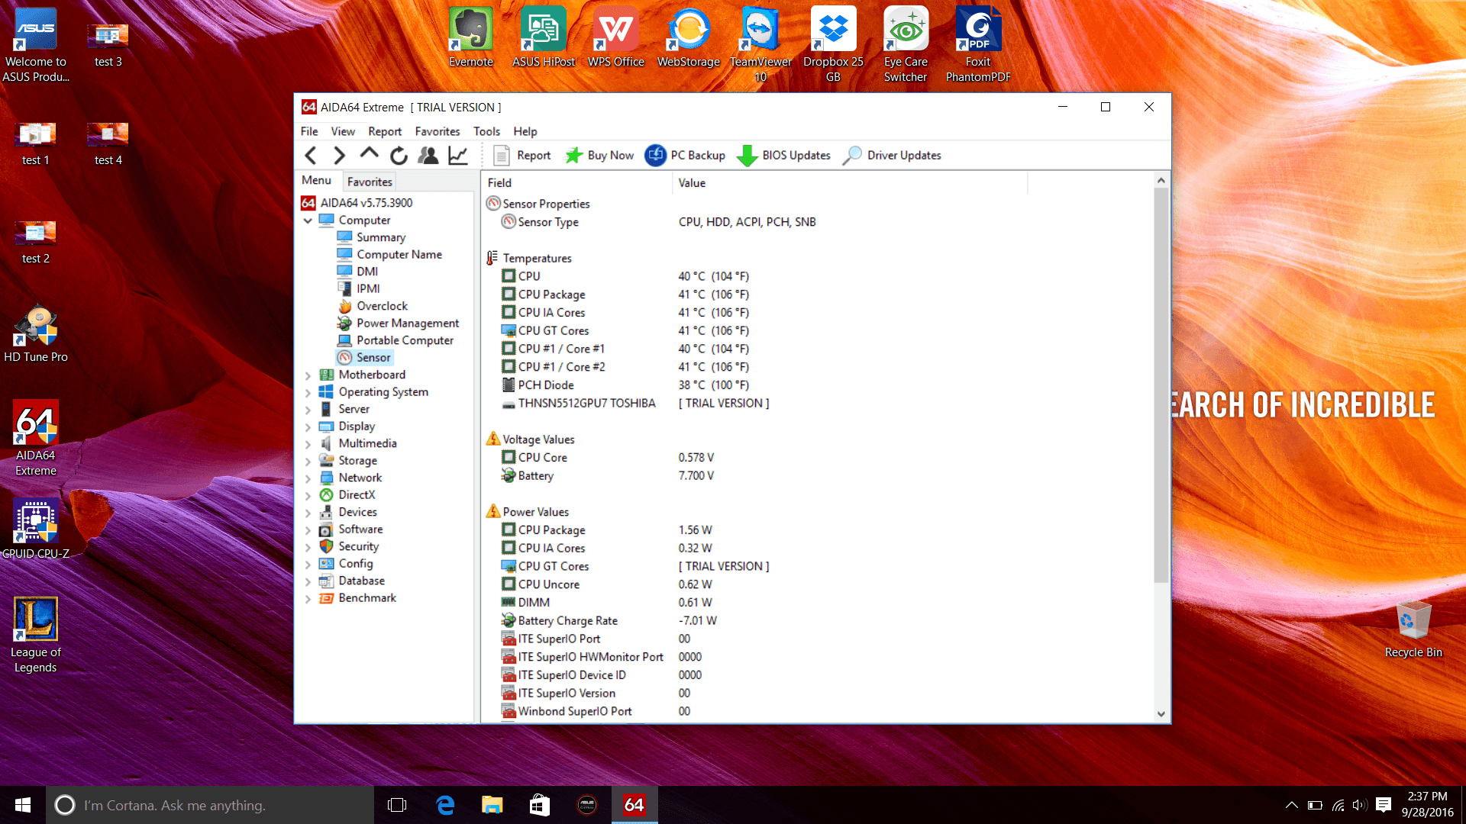Expand the Motherboard tree node

(308, 375)
